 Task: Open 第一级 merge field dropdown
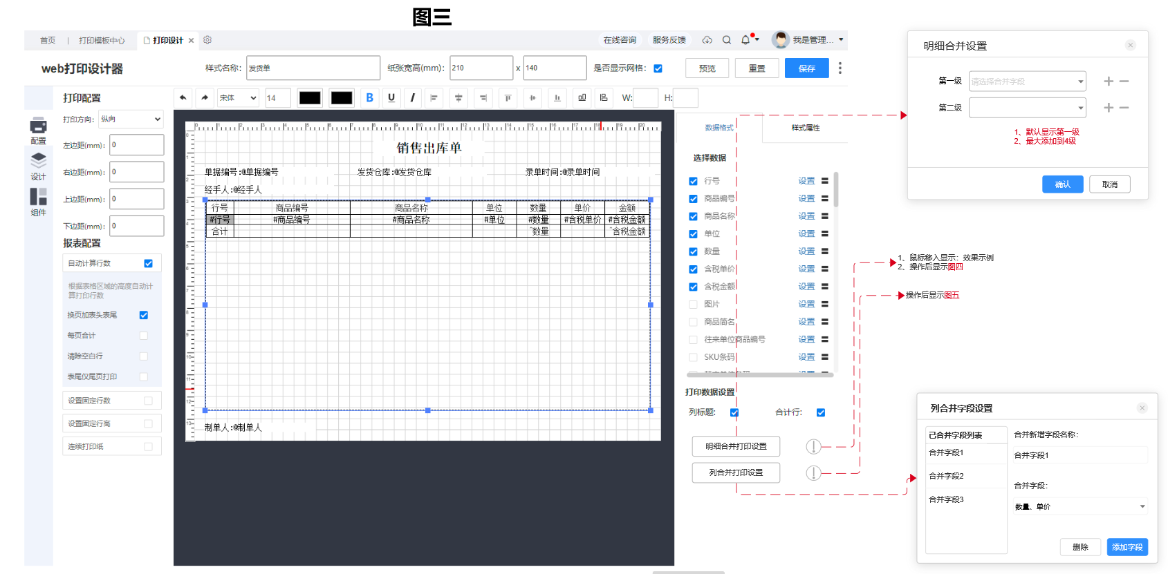tap(1027, 82)
